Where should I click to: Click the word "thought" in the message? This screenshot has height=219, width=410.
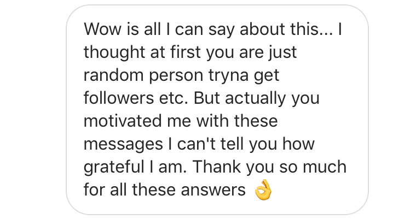tap(114, 53)
